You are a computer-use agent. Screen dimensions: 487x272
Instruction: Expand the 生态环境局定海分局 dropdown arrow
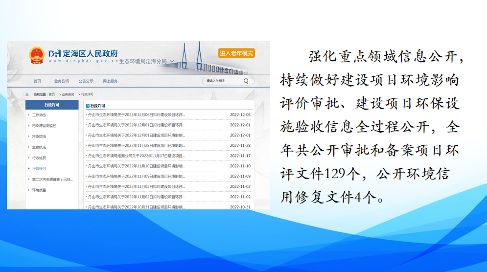[172, 62]
